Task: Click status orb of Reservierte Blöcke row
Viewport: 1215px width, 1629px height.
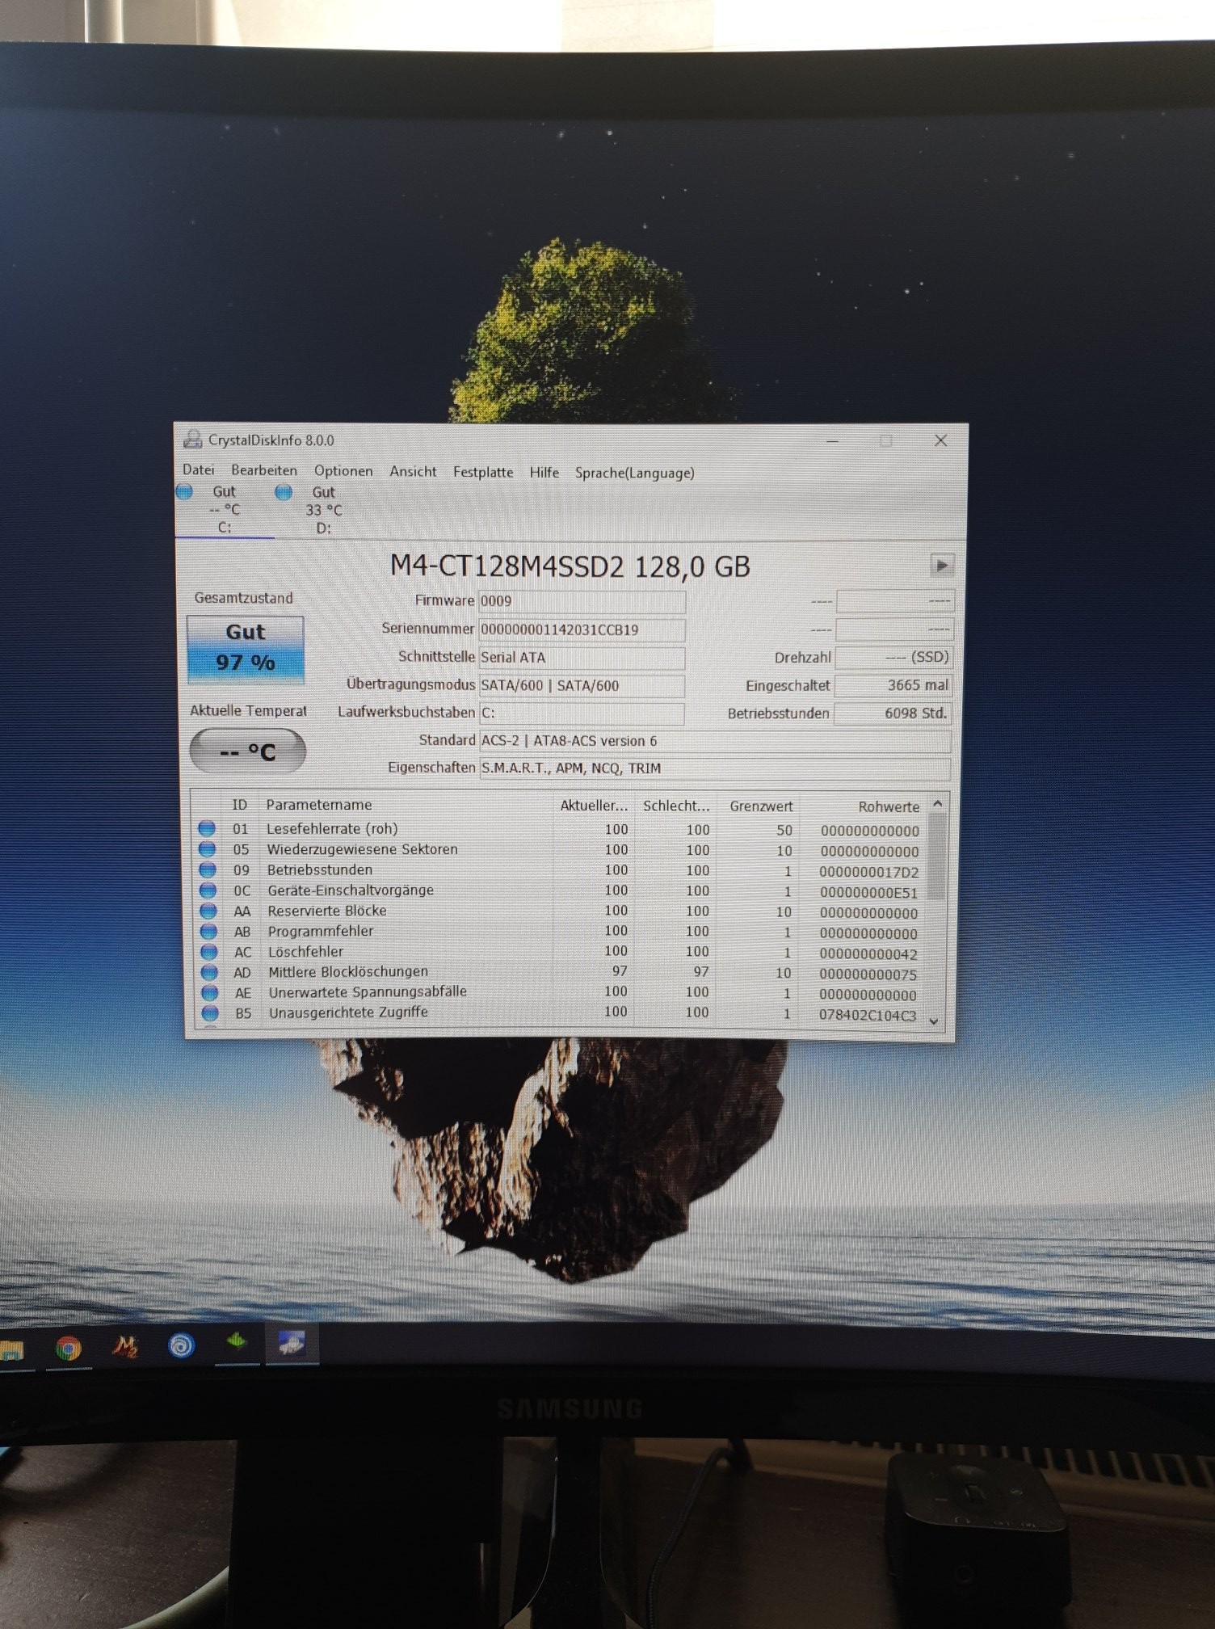Action: [208, 911]
